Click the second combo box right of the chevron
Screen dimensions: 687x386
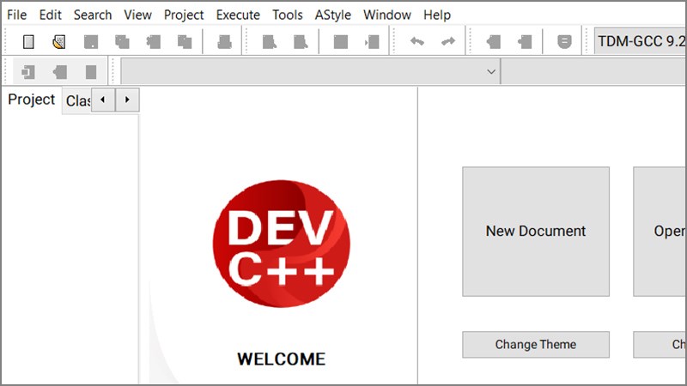[x=593, y=71]
